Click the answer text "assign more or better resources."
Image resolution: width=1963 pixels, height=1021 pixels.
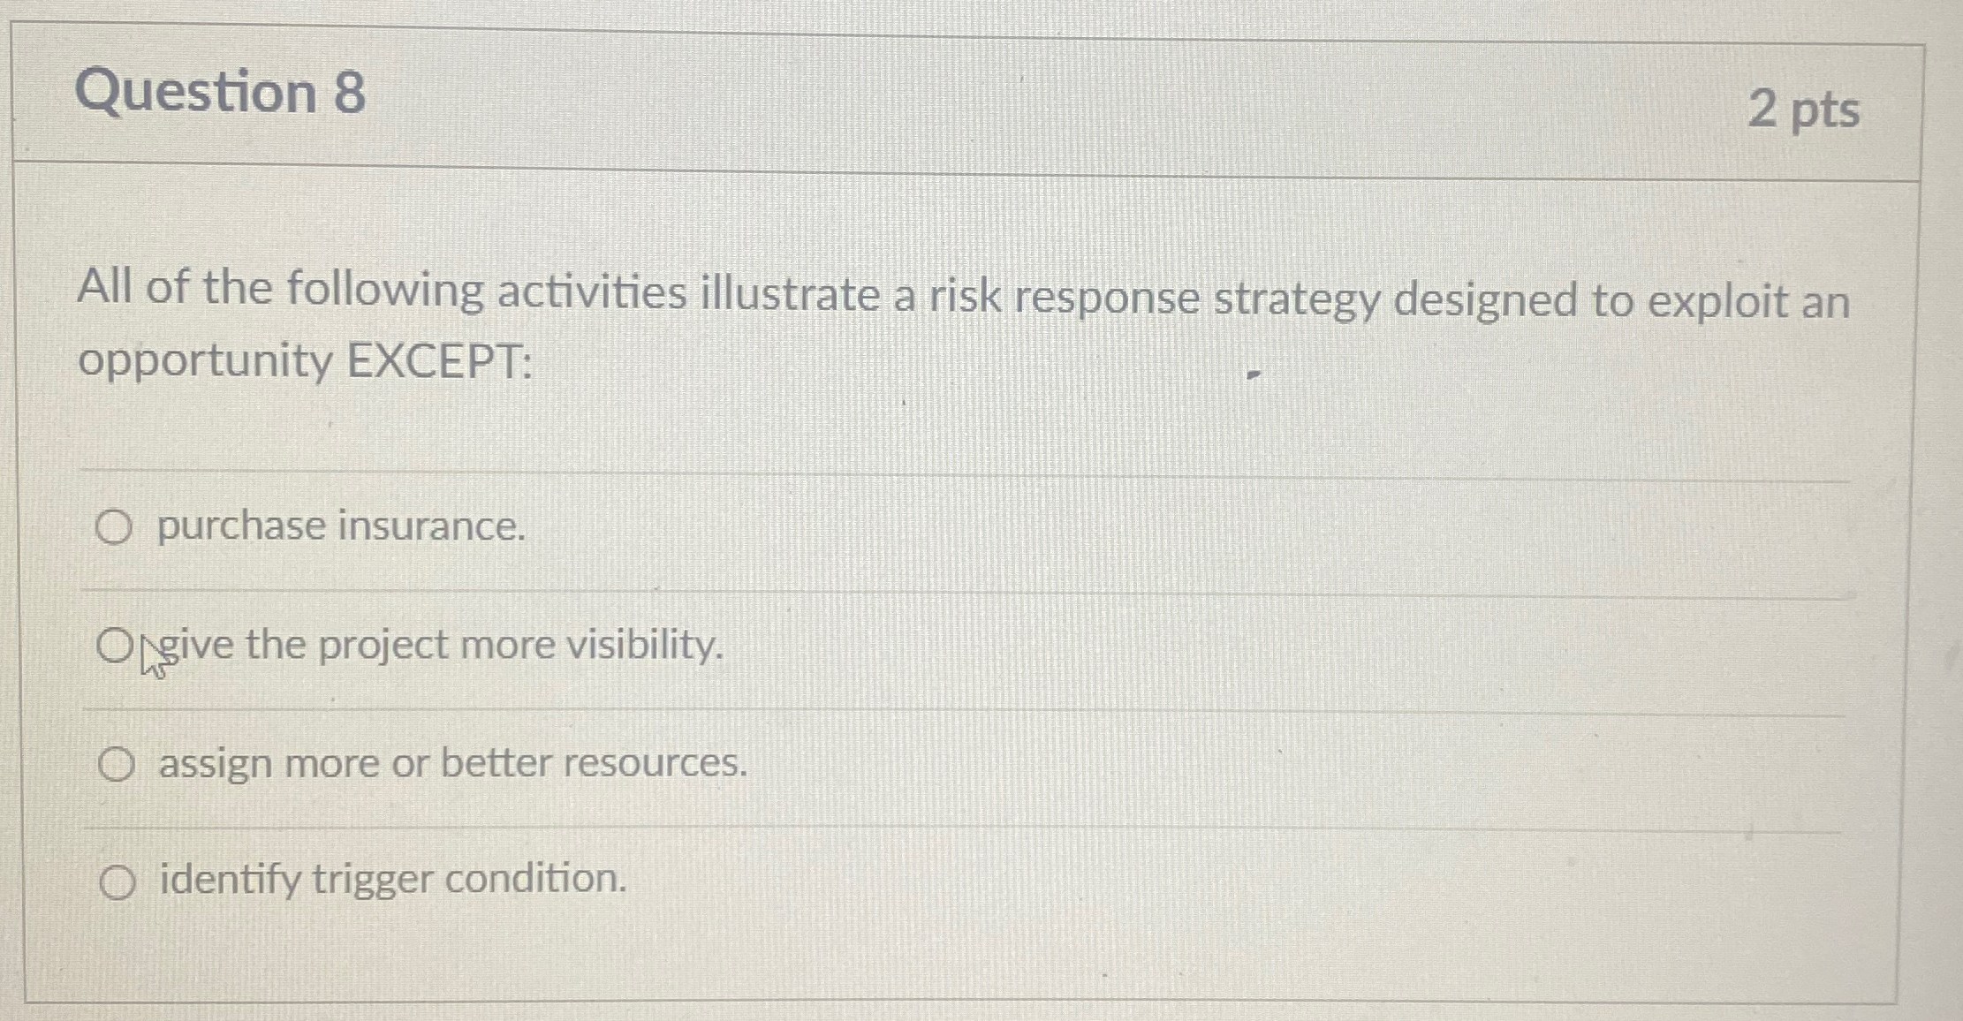pos(451,762)
